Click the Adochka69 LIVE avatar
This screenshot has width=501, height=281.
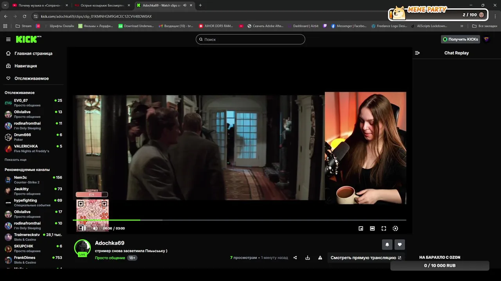click(x=82, y=248)
